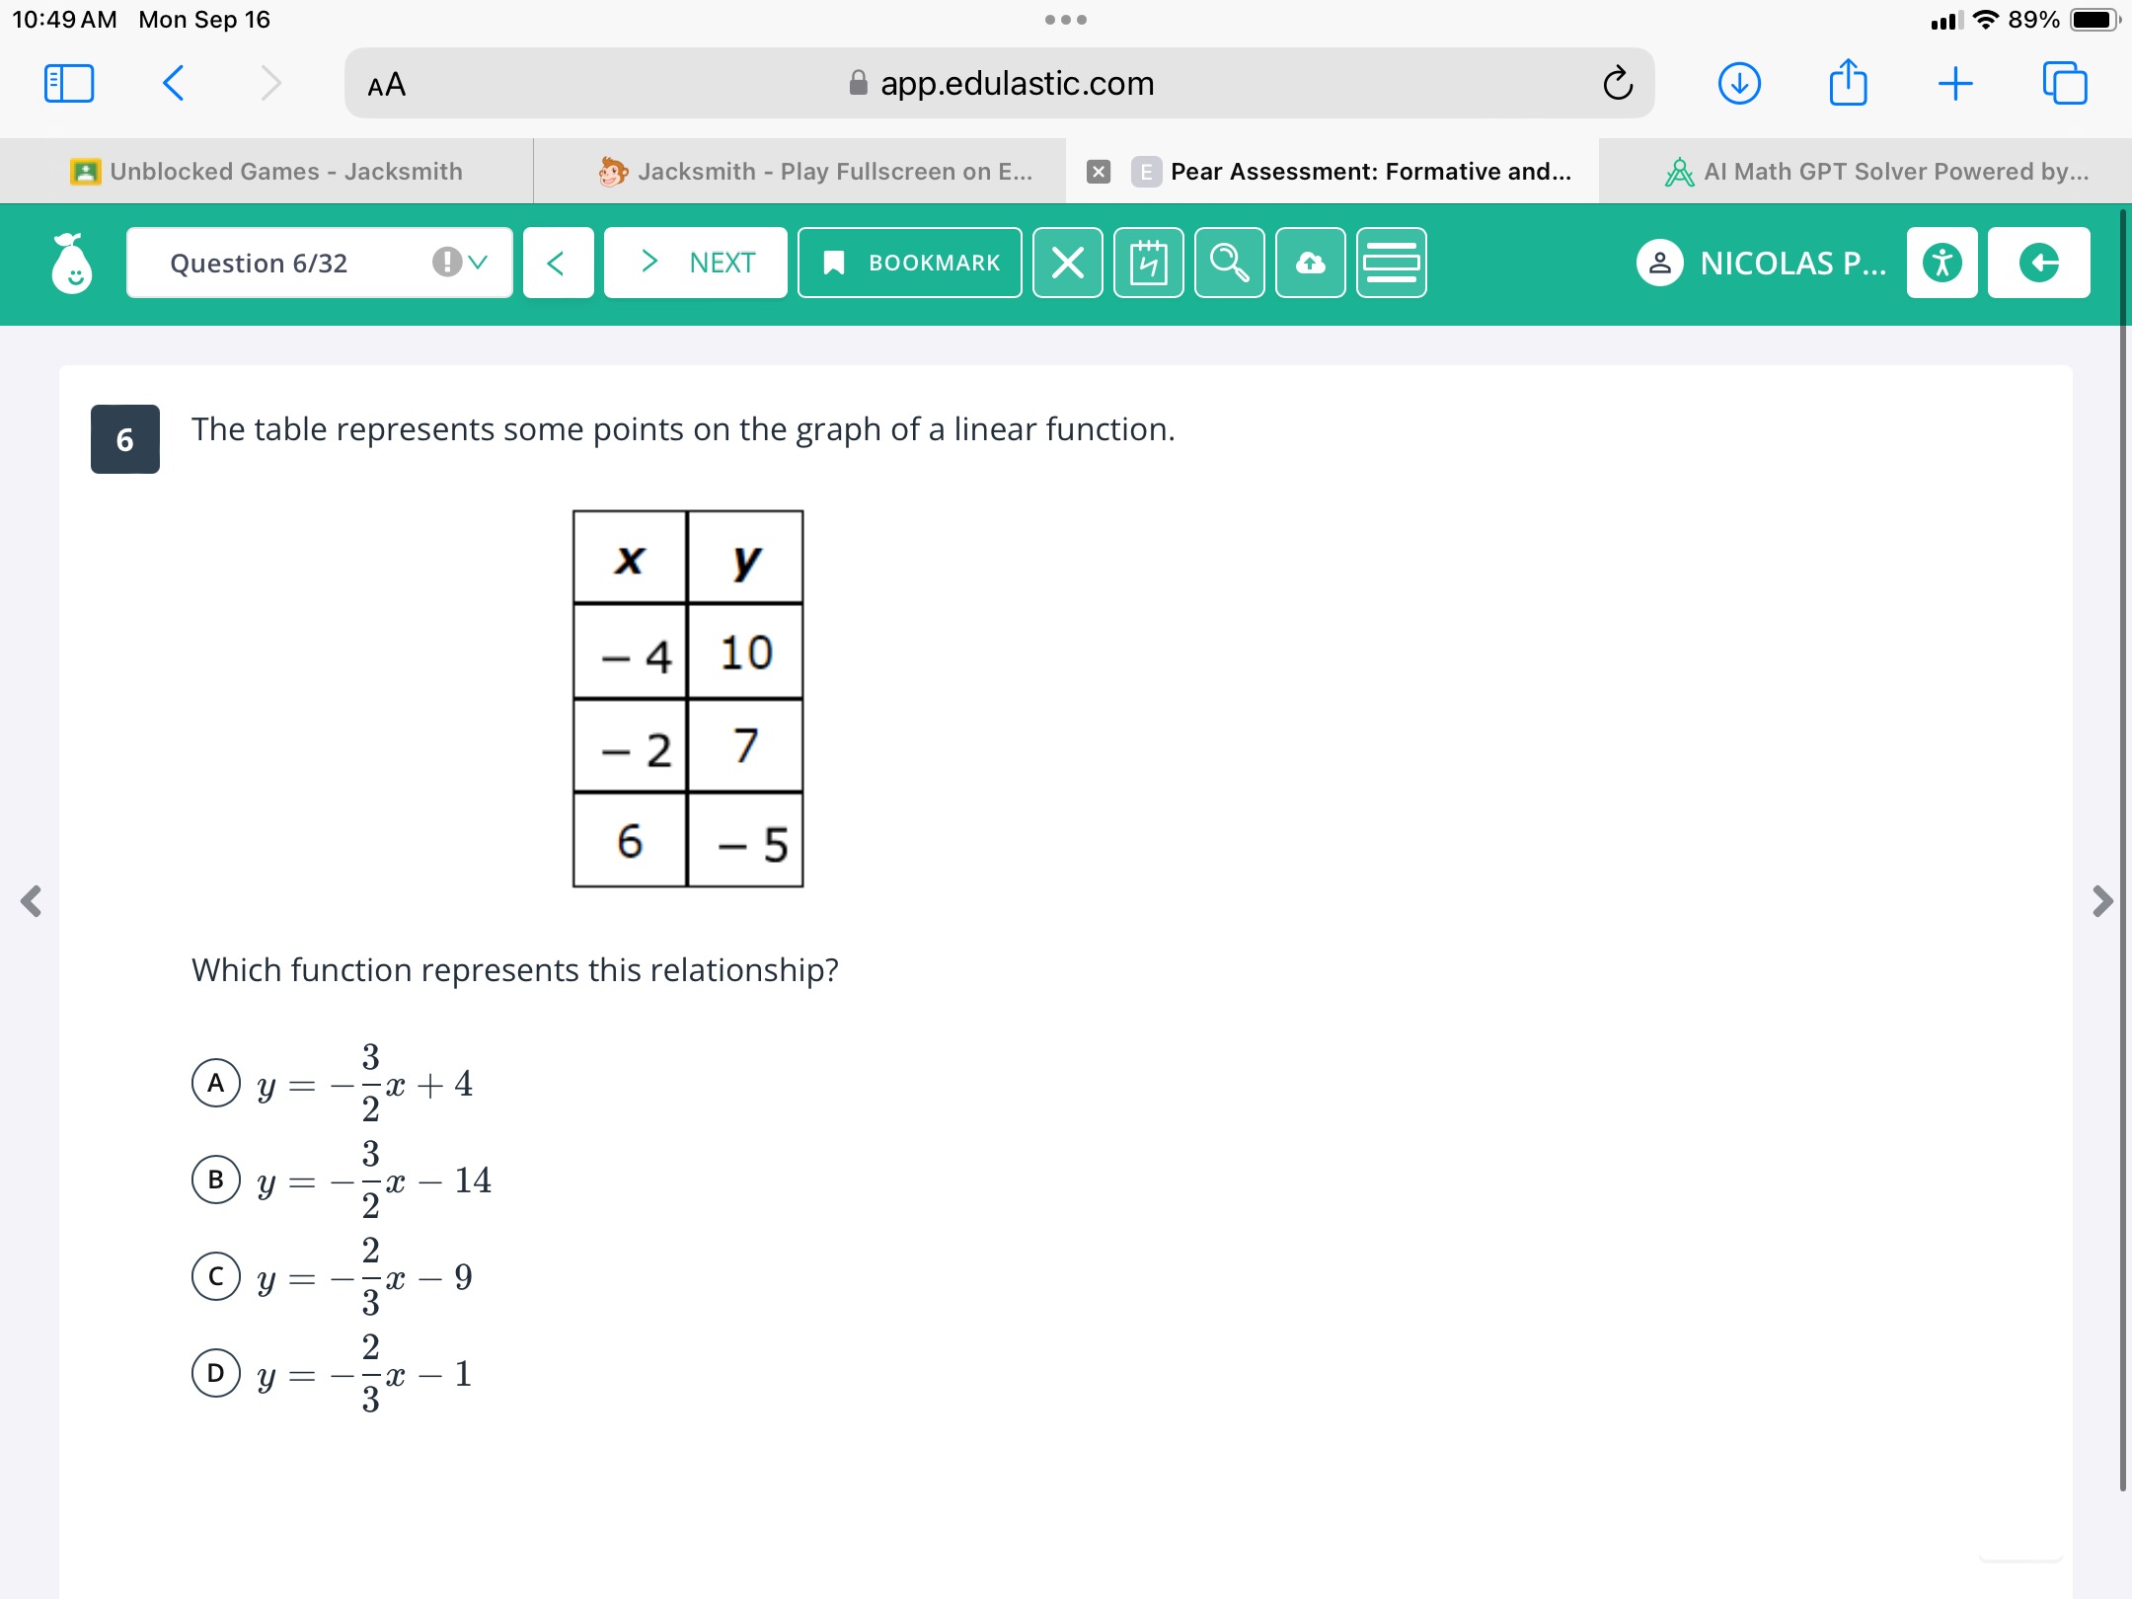The height and width of the screenshot is (1599, 2132).
Task: Tap the Wi-Fi status icon
Action: tap(1985, 20)
